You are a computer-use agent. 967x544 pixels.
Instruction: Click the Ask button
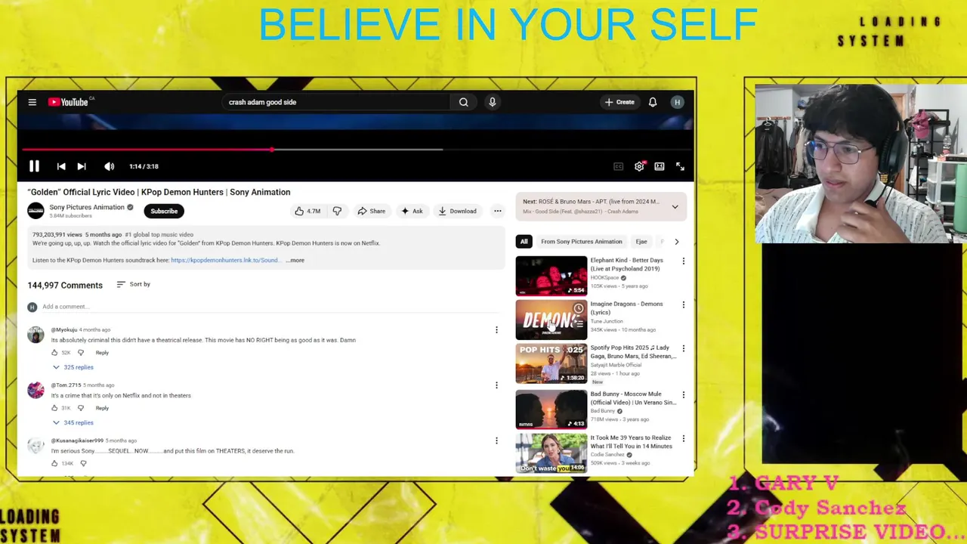coord(412,212)
